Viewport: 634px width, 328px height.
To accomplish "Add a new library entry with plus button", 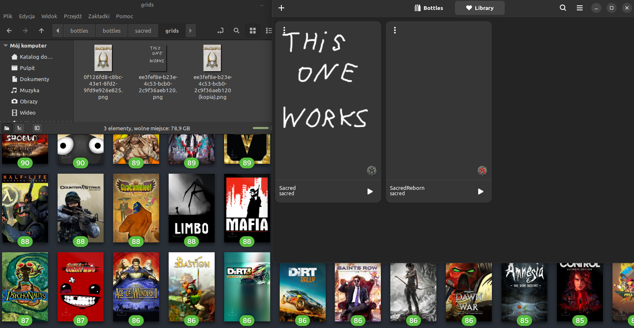I will pyautogui.click(x=281, y=8).
